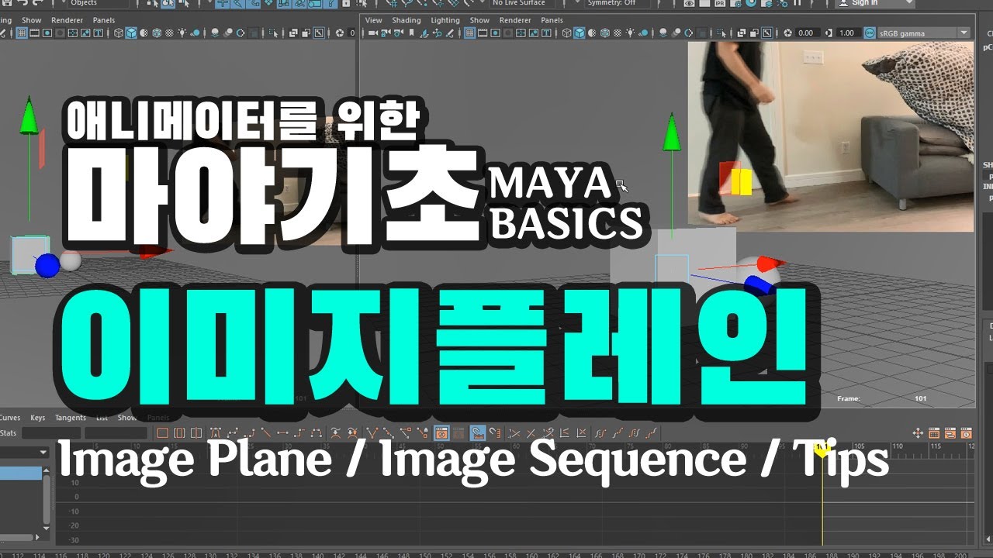Click the gamma icon beside the 1.00 field
Image resolution: width=993 pixels, height=558 pixels.
click(x=829, y=33)
